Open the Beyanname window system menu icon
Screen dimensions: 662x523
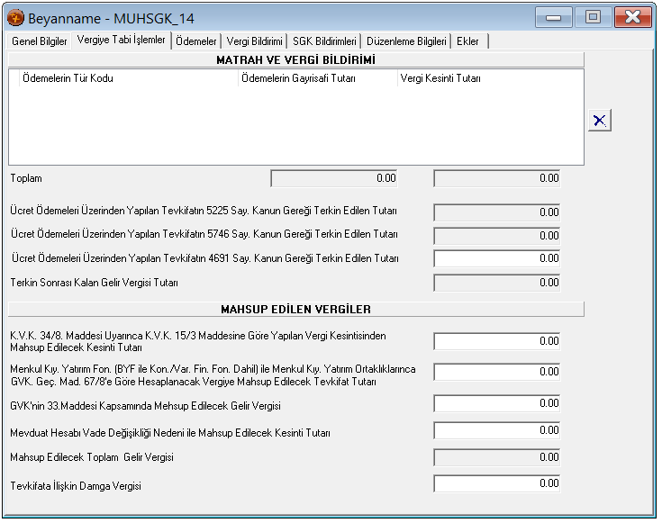pos(15,18)
